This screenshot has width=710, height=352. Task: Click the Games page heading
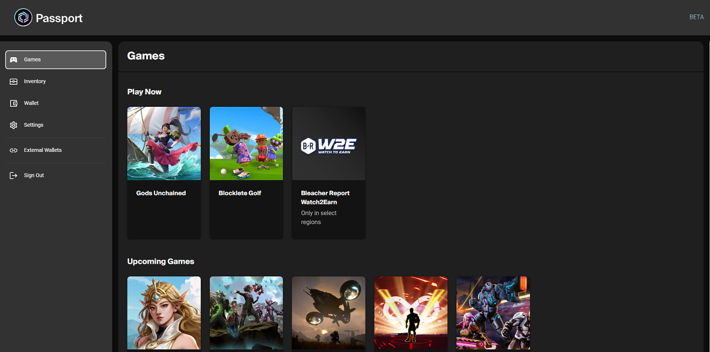[146, 56]
